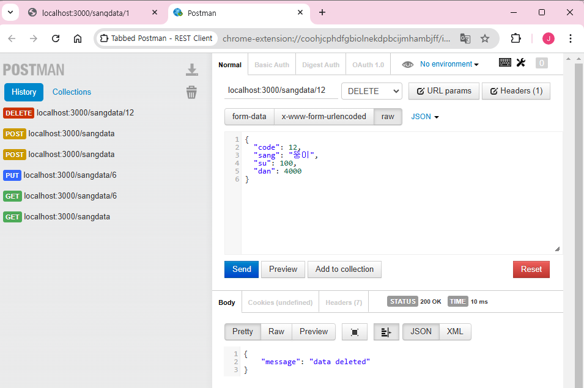Select the Normal auth tab
The height and width of the screenshot is (388, 584).
pos(230,65)
